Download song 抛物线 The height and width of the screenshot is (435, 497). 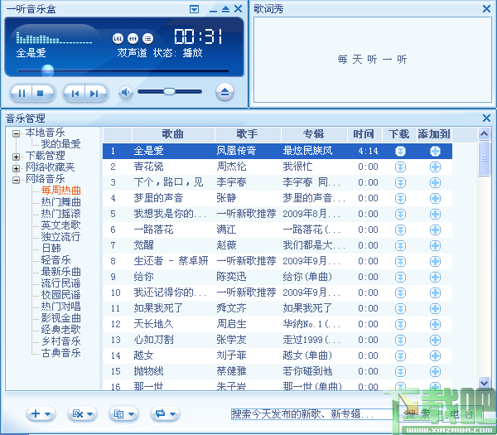click(x=400, y=371)
